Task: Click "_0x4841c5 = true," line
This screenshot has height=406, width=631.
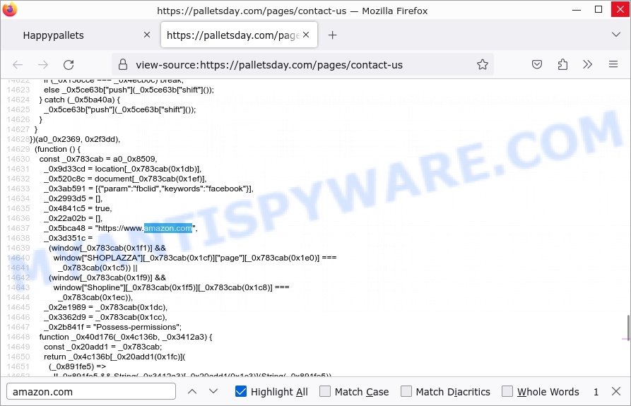Action: coord(78,208)
